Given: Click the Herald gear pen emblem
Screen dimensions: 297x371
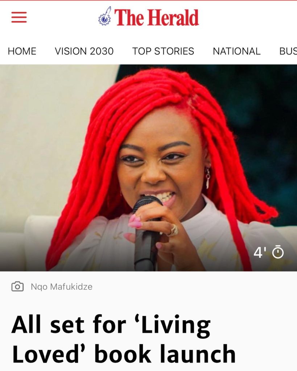Looking at the screenshot, I should pos(105,16).
